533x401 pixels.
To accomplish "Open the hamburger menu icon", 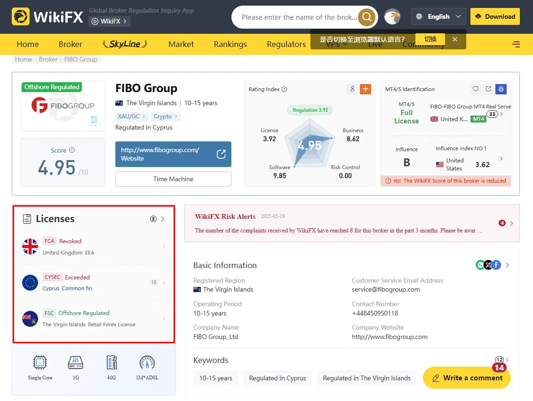I will [x=516, y=44].
